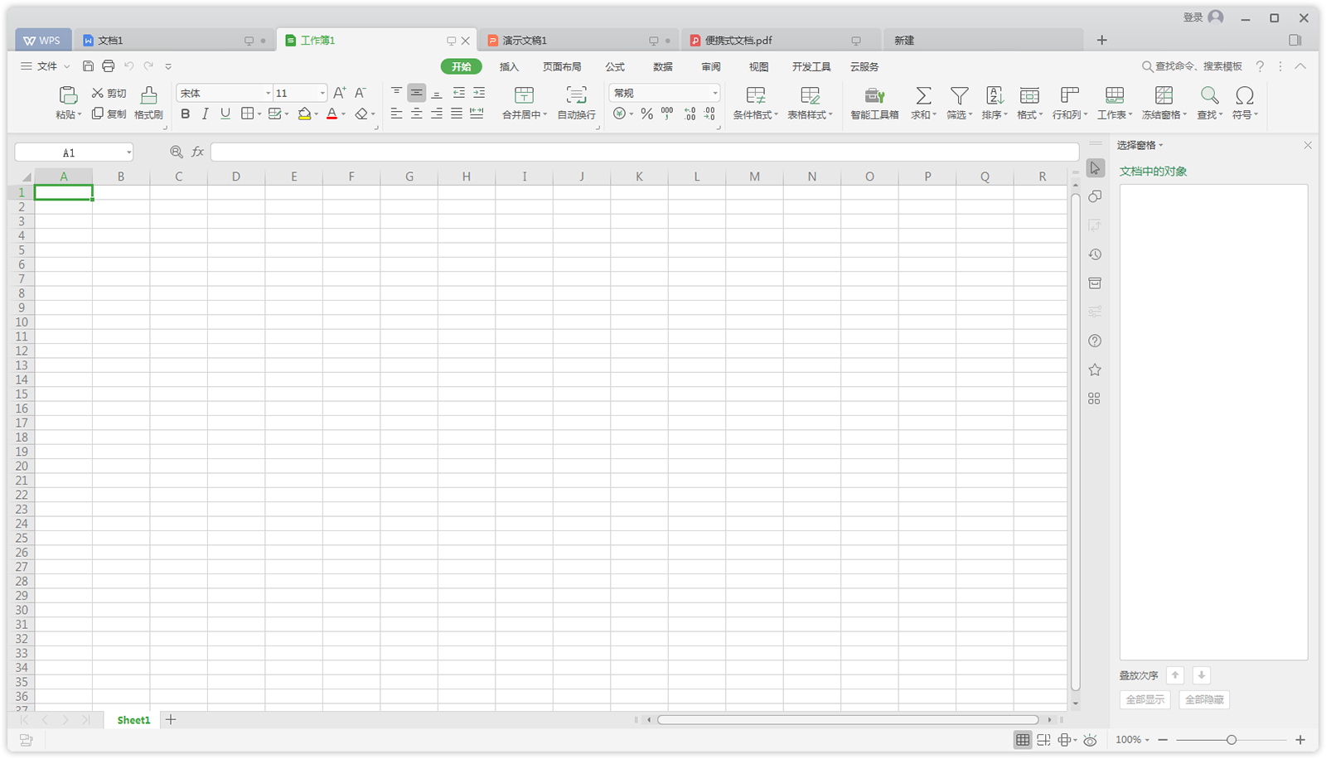The image size is (1326, 759).
Task: Click the history clock icon in sidebar
Action: 1095,254
